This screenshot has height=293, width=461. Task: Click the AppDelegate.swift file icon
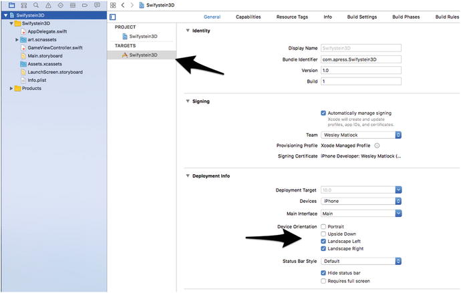(23, 31)
